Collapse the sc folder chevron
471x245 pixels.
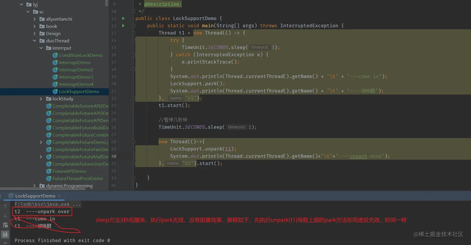click(x=28, y=12)
